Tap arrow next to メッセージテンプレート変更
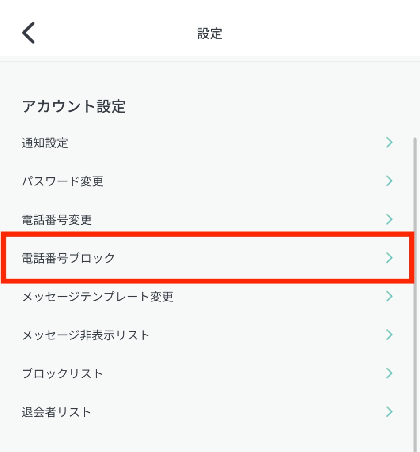 point(389,296)
